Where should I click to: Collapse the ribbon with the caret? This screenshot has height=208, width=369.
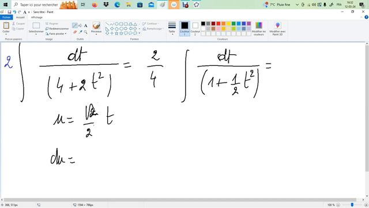362,17
